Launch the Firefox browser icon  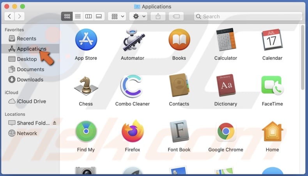click(x=133, y=132)
